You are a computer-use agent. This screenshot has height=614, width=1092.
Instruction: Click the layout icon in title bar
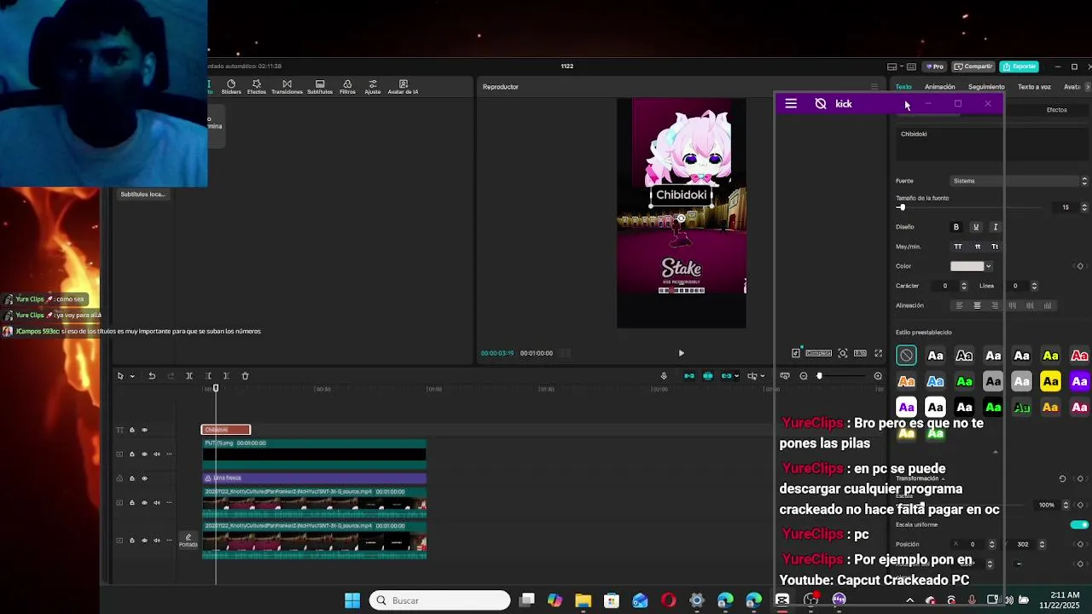(x=892, y=67)
